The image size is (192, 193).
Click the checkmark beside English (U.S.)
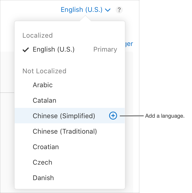[x=26, y=50]
